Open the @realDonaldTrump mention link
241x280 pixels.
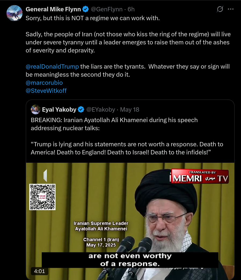pyautogui.click(x=52, y=66)
